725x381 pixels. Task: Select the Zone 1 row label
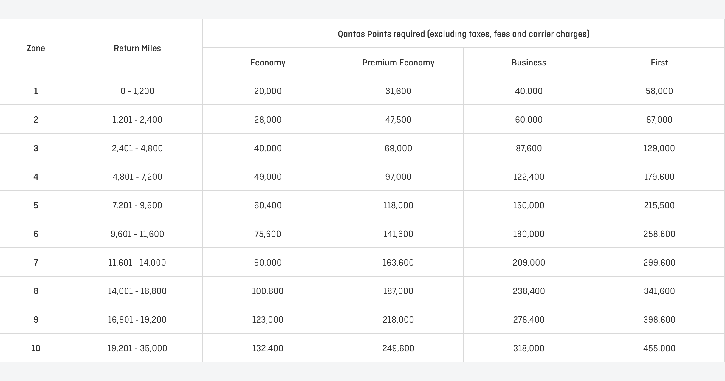coord(35,91)
